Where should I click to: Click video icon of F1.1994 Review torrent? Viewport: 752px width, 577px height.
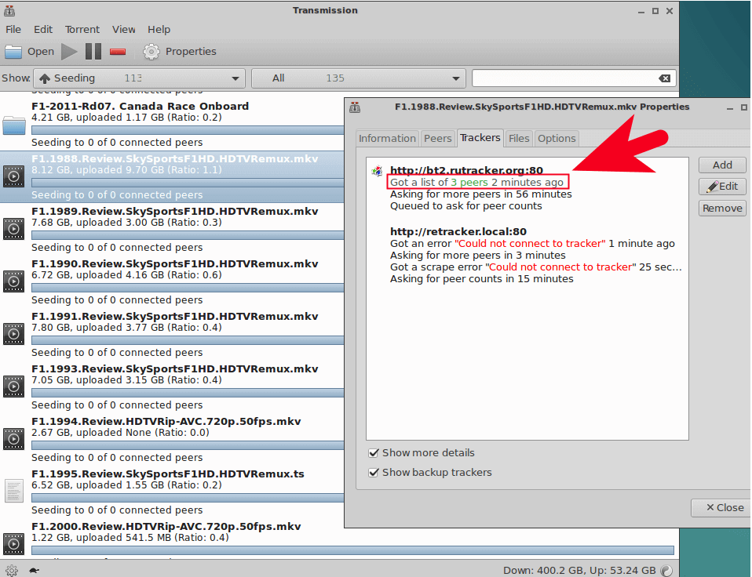(14, 439)
